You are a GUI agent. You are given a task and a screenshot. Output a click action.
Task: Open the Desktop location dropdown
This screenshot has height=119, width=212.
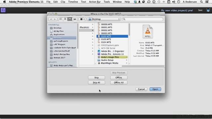tap(104, 19)
